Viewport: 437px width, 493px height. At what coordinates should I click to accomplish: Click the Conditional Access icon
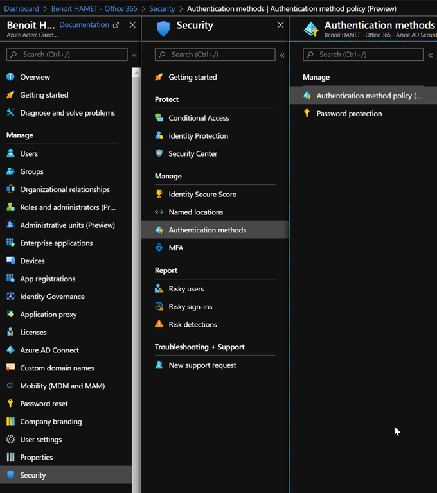tap(159, 118)
